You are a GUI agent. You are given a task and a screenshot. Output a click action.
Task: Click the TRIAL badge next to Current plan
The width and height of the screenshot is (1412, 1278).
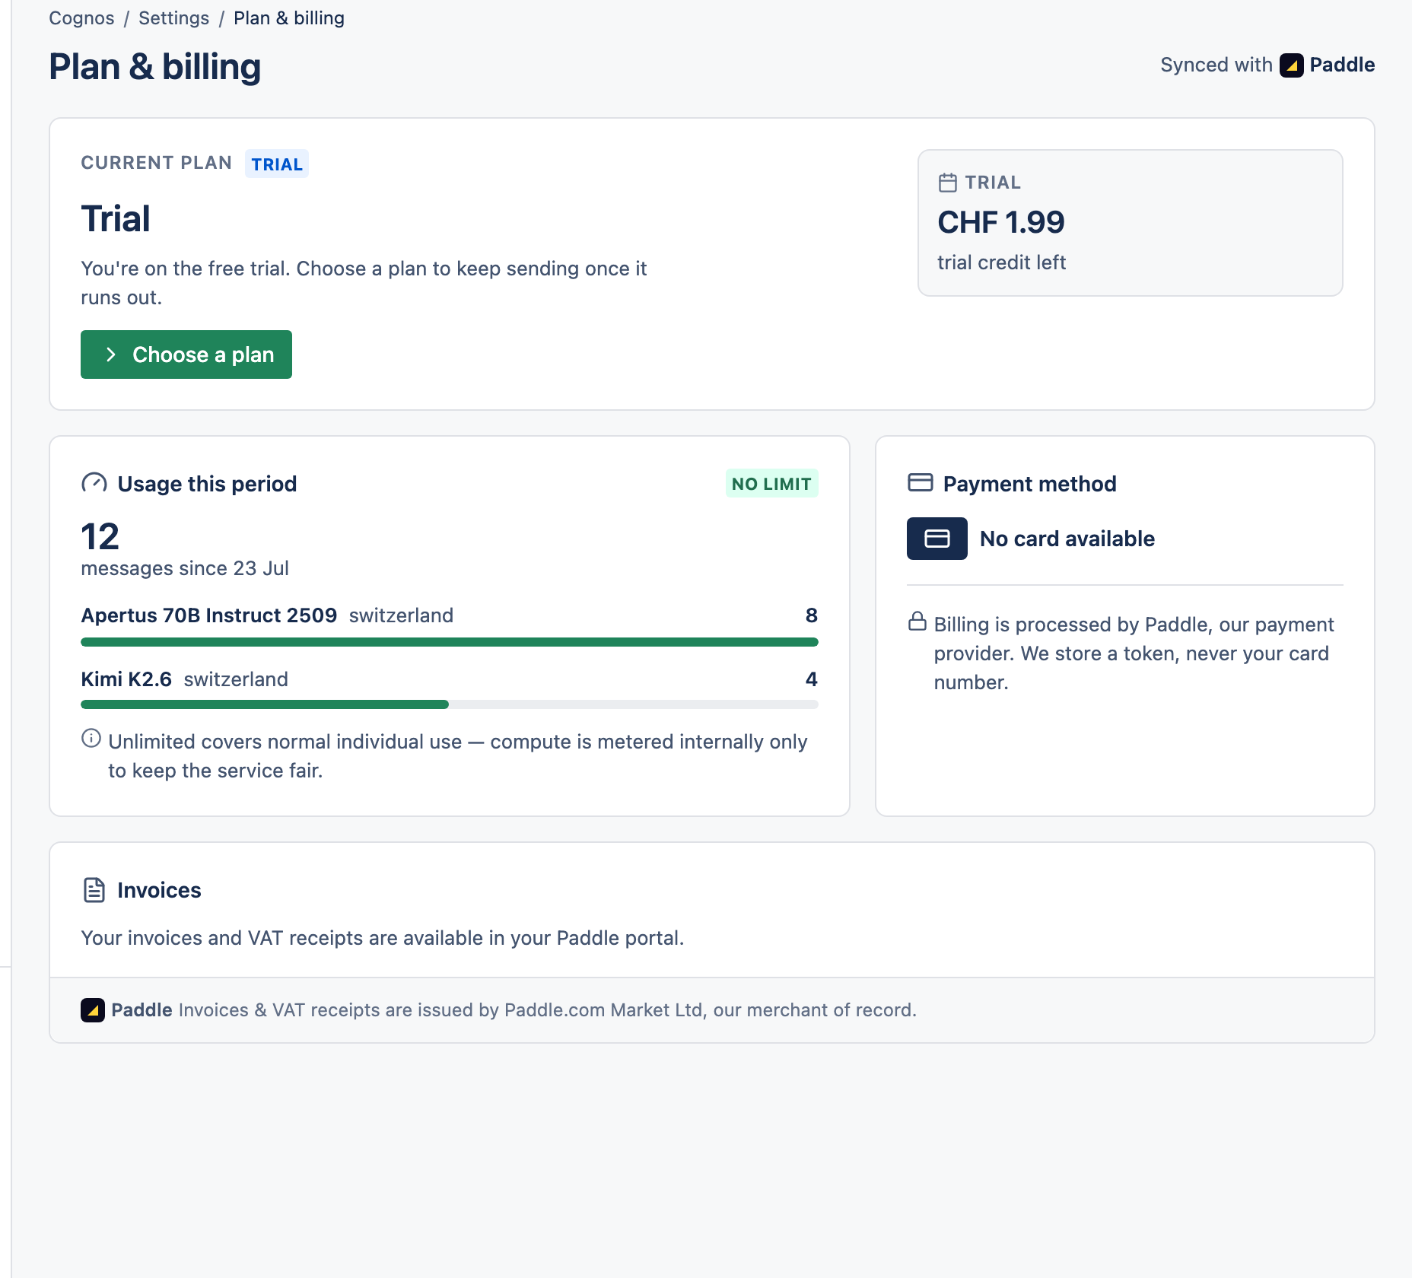pos(277,164)
